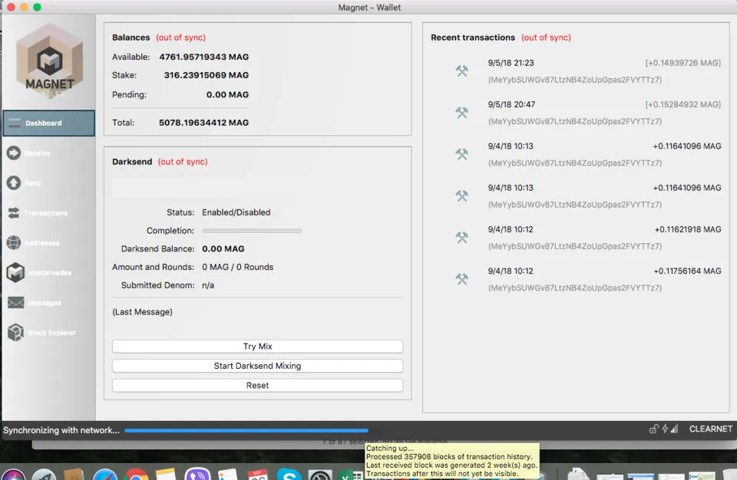Click address under the 9/4/18 10:12 +0.11756164 transaction
Screen dimensions: 737x480
[575, 288]
